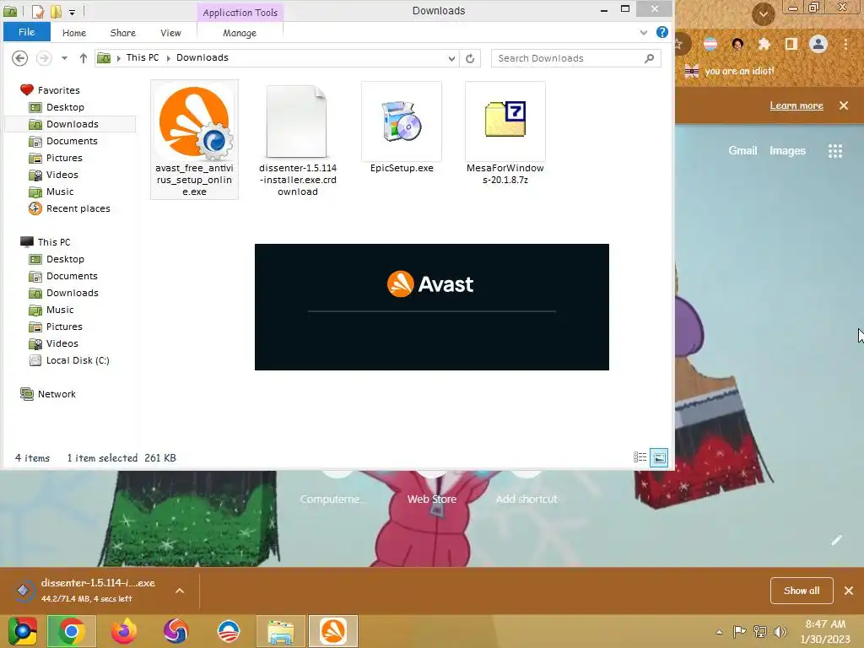Expand the address bar history dropdown
Screen dimensions: 864x648
tap(452, 58)
